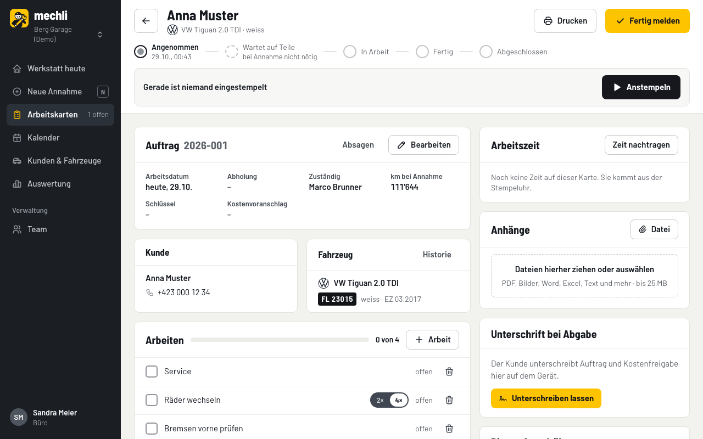
Task: Check the Räder wechseln checkbox
Action: (152, 400)
